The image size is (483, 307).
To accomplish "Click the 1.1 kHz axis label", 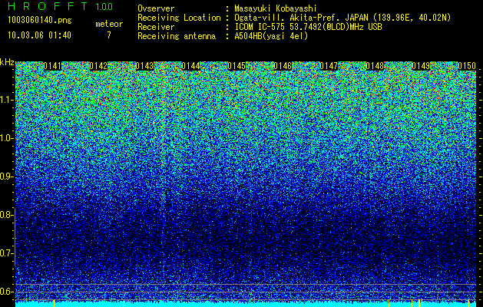I will pos(6,100).
